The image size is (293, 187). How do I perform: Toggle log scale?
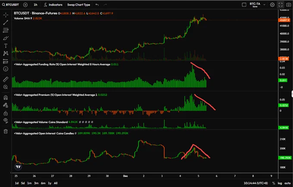[x=280, y=183]
